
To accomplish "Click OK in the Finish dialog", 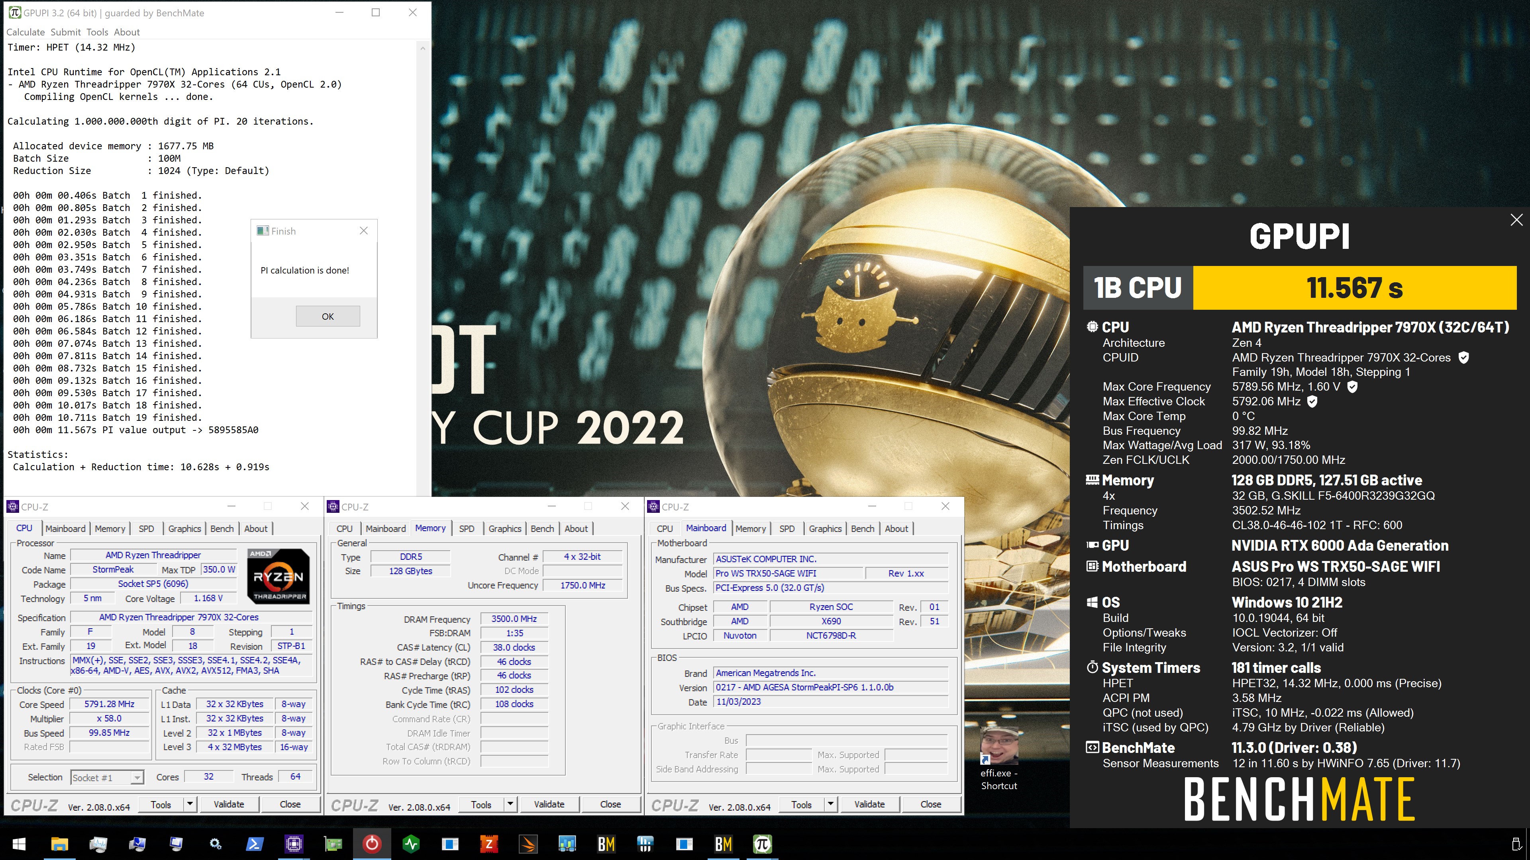I will pos(328,317).
